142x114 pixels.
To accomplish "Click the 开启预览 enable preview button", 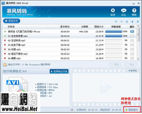I will 133,71.
